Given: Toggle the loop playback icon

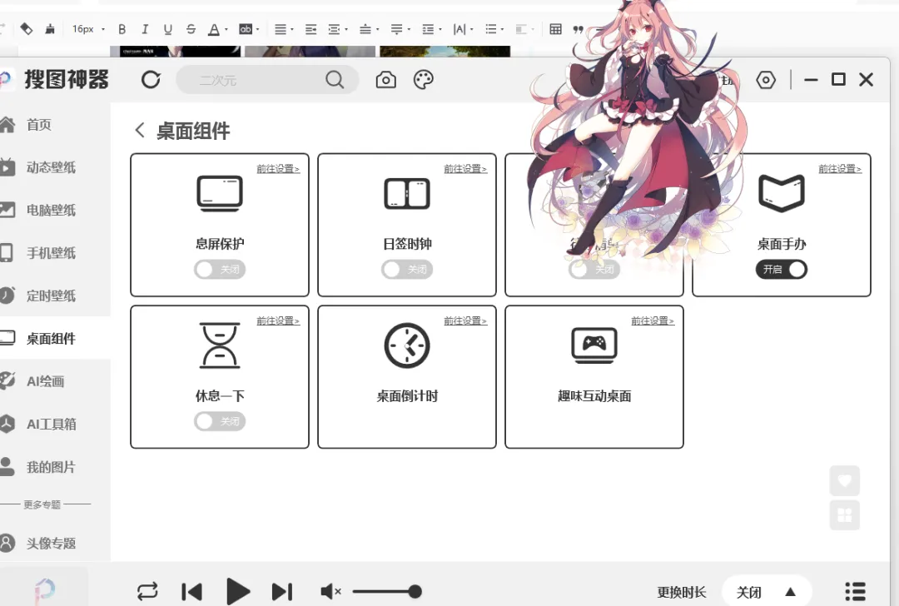Looking at the screenshot, I should (147, 591).
